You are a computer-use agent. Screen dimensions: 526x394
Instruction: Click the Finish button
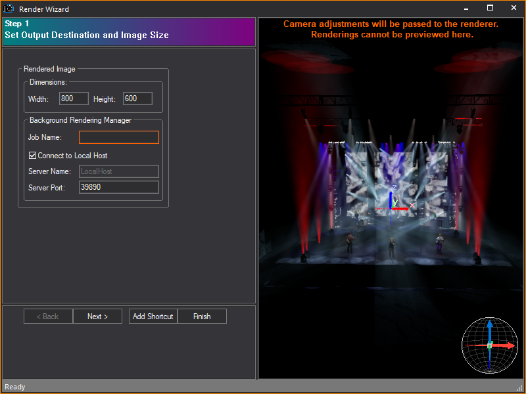tap(202, 316)
